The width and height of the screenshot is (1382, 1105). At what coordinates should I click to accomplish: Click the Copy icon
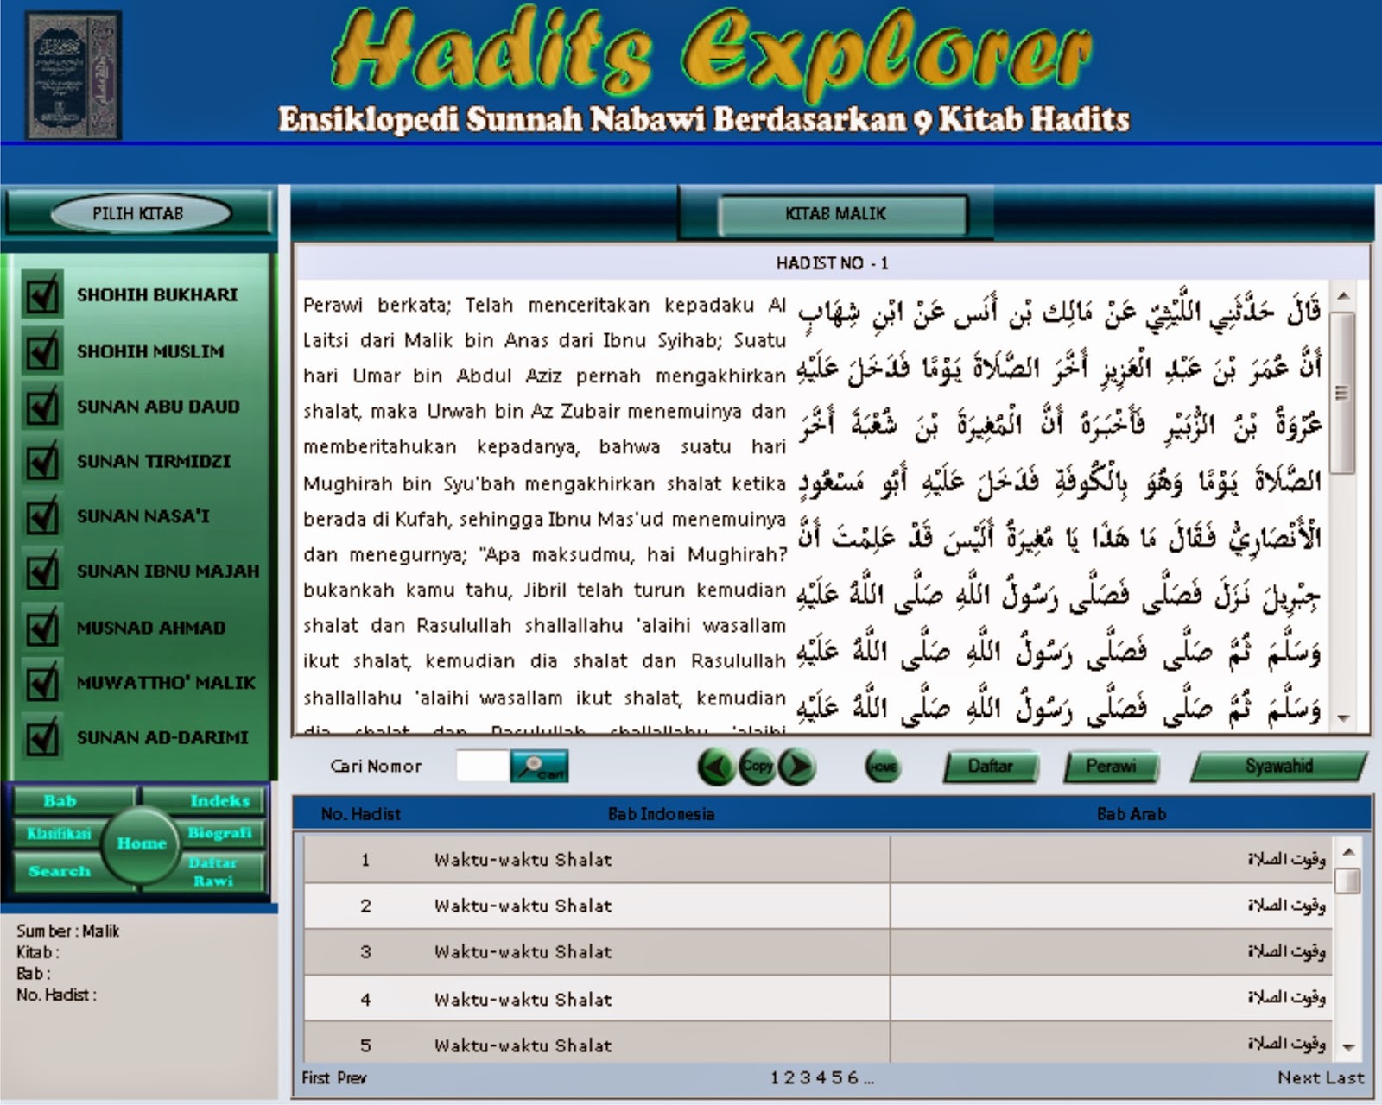(x=757, y=766)
